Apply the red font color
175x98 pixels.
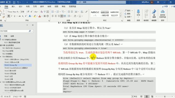coord(40,16)
